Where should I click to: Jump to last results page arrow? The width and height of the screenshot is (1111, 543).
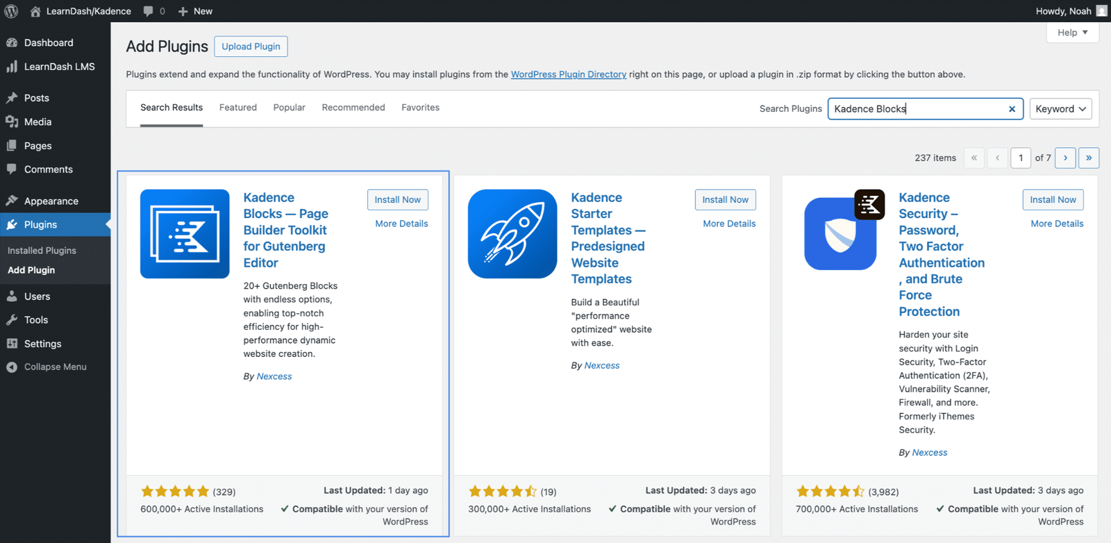1089,158
